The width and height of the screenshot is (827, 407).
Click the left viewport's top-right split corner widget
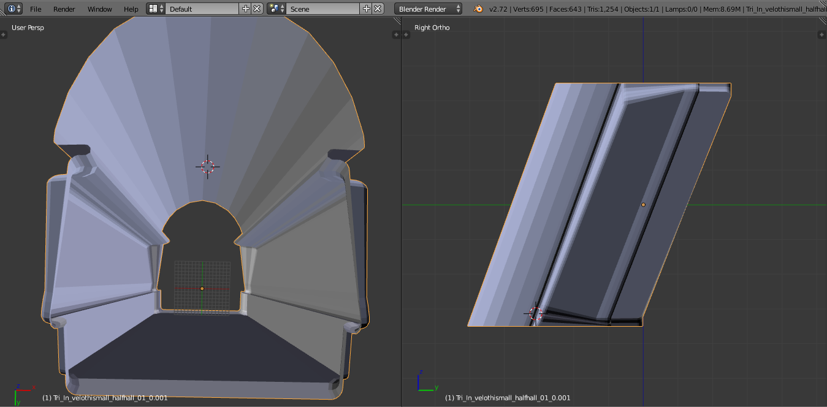coord(398,21)
